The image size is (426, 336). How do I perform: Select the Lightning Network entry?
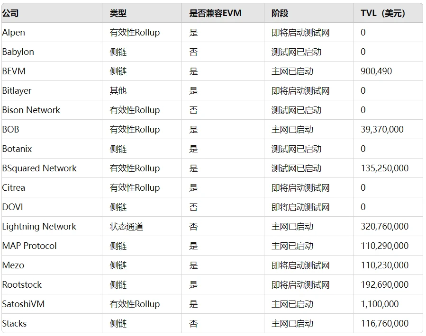click(x=39, y=226)
